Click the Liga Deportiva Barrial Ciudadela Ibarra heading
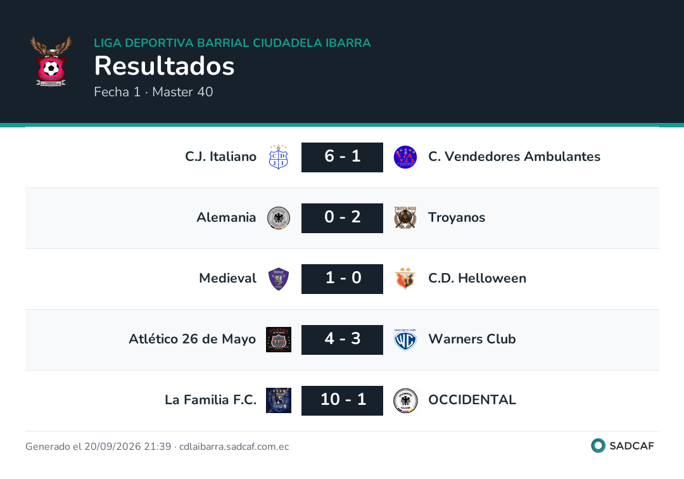The image size is (684, 479). tap(232, 42)
